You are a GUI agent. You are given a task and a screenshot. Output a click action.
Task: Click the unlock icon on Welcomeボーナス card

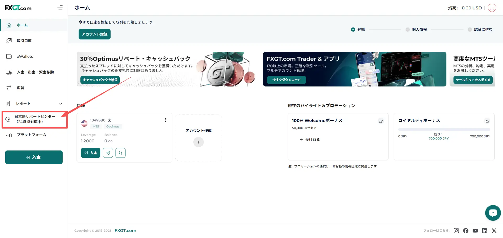coord(381,121)
